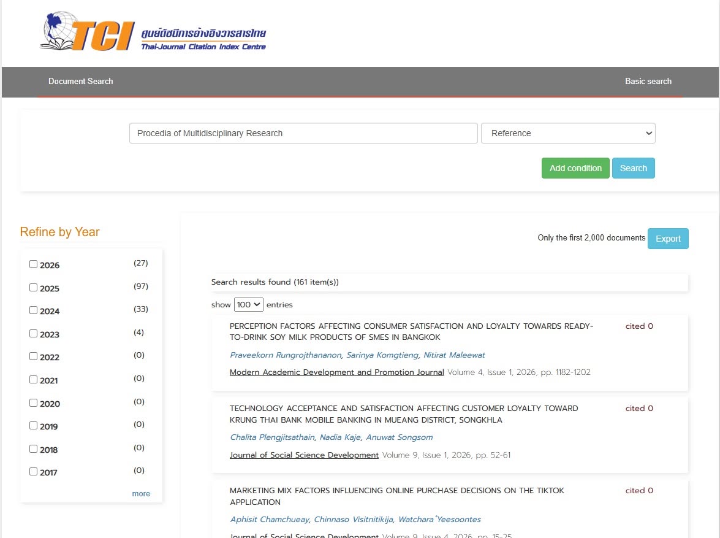
Task: Open author Chalita Plengjitsathain's link
Action: point(272,437)
